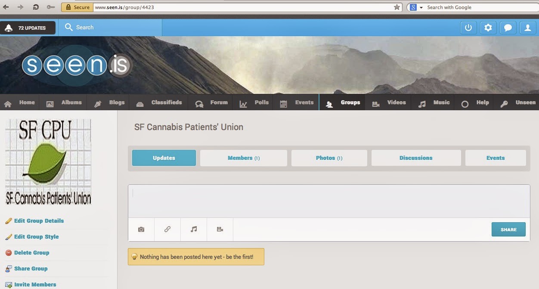Click the browser address bar URL
Image resolution: width=539 pixels, height=289 pixels.
(124, 7)
